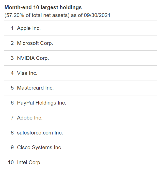Select the Adobe Inc. row
Screen dimensions: 160x170
pos(81,118)
